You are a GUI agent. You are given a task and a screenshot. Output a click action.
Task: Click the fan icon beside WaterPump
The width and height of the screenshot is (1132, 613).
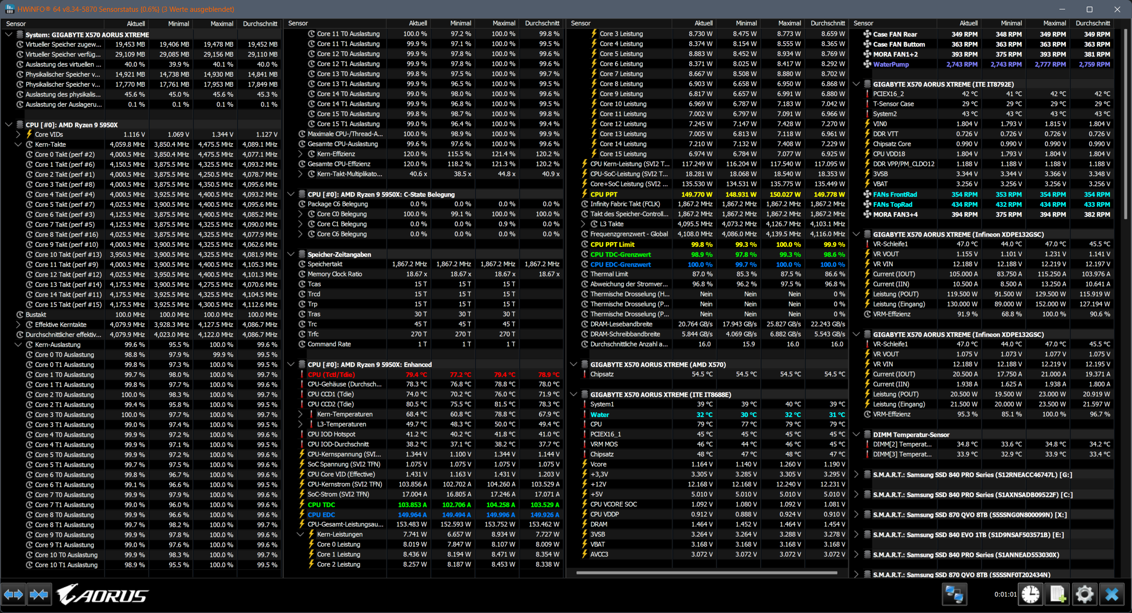[x=867, y=64]
